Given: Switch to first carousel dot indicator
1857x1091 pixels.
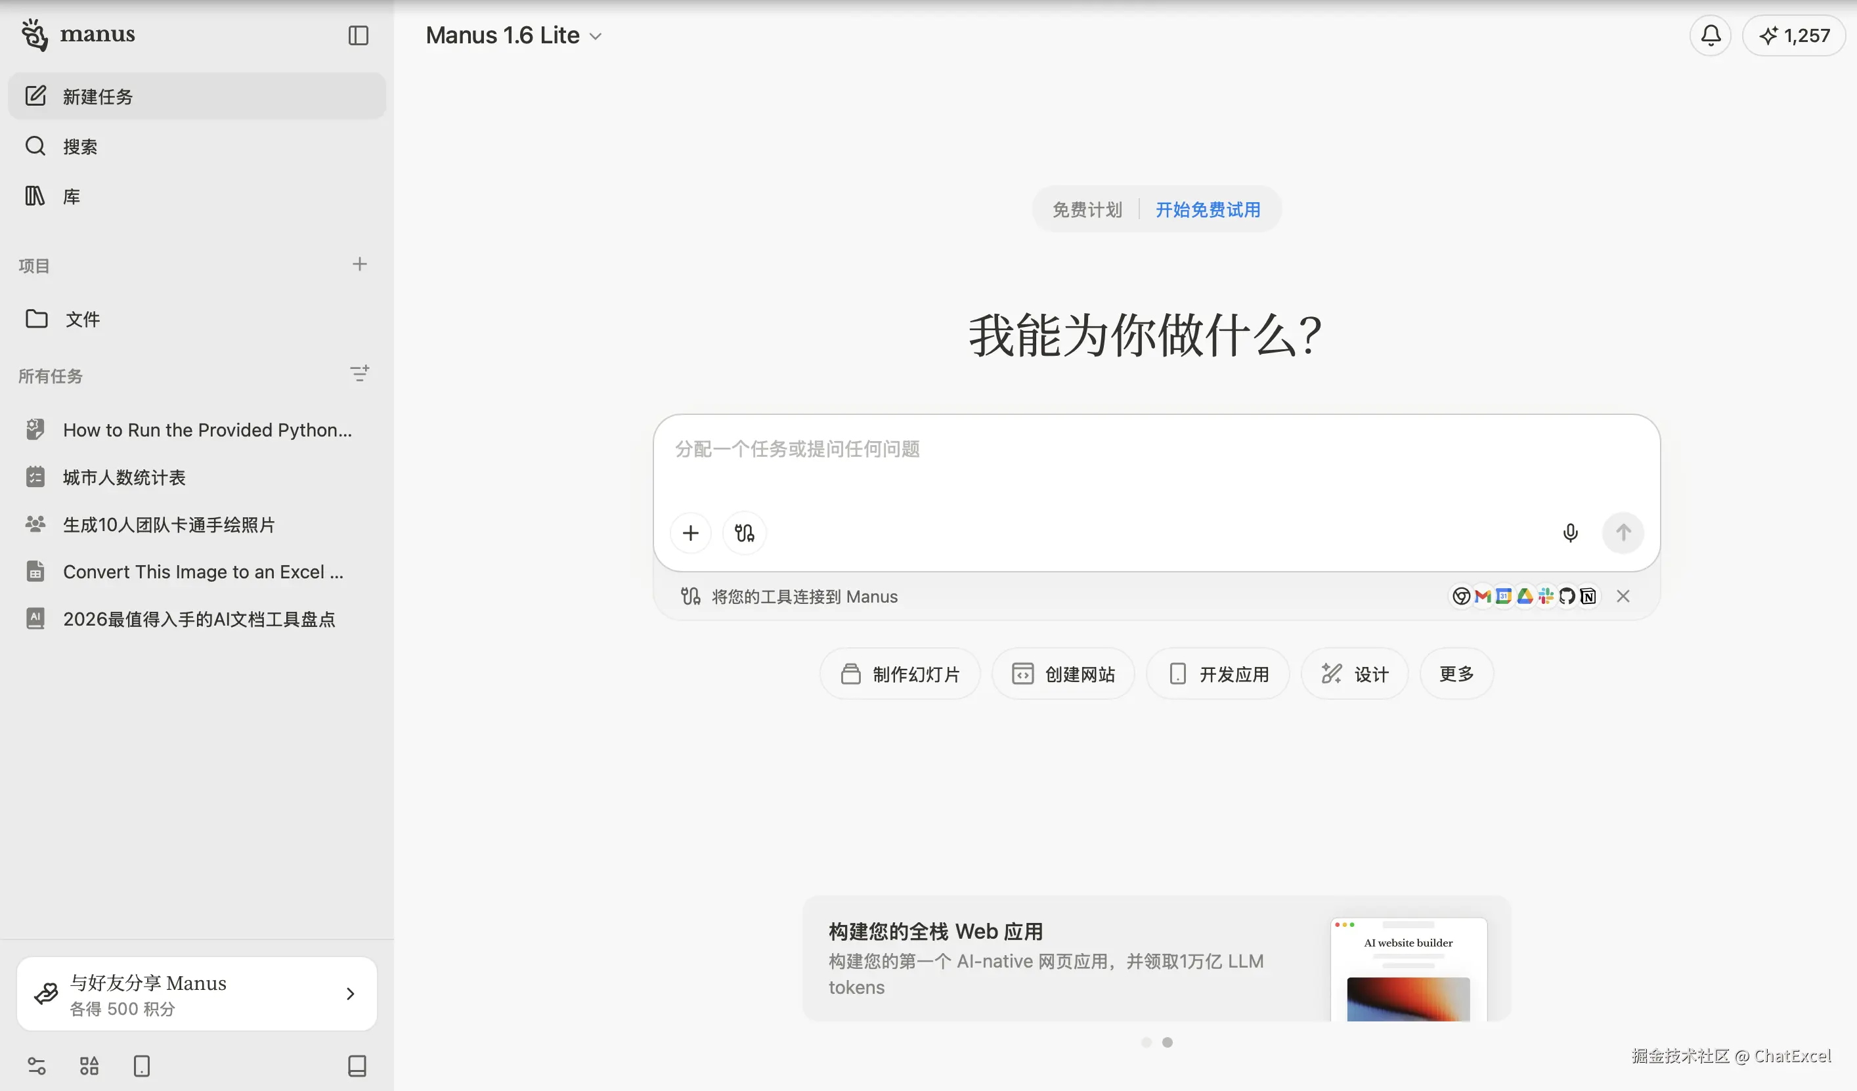Looking at the screenshot, I should [1146, 1042].
